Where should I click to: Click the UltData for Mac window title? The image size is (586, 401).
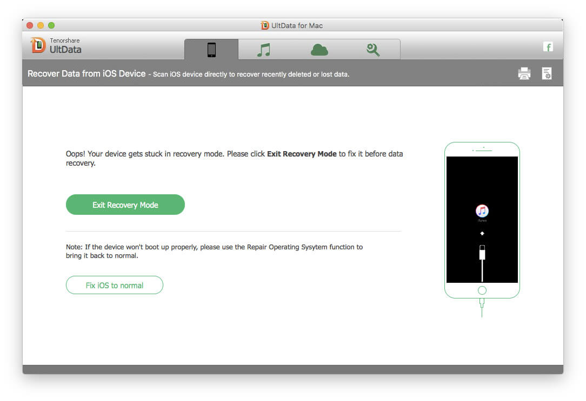pyautogui.click(x=297, y=25)
